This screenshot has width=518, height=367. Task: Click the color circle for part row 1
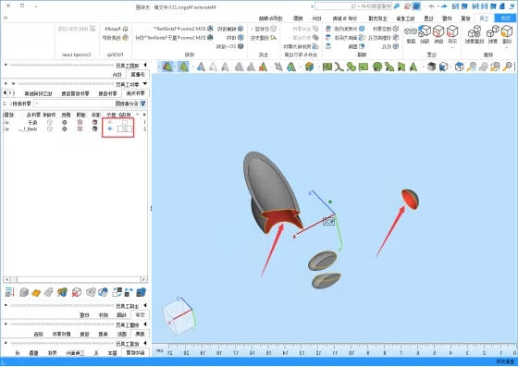tap(65, 122)
